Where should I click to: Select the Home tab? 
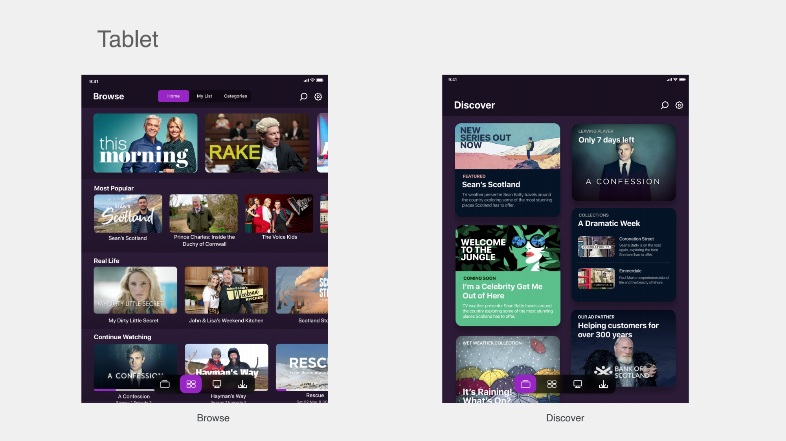point(173,96)
